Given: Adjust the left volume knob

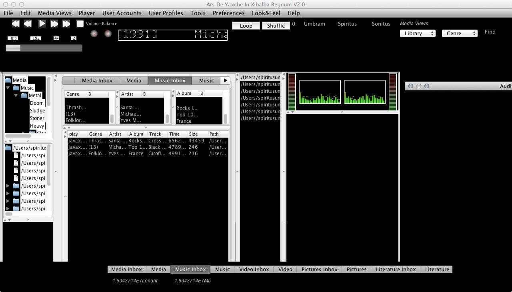Looking at the screenshot, I should pos(94,34).
